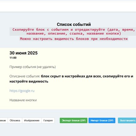The image size is (136, 136).
Task: Click the Импорт блоков (ZIP) button
Action: click(102, 120)
